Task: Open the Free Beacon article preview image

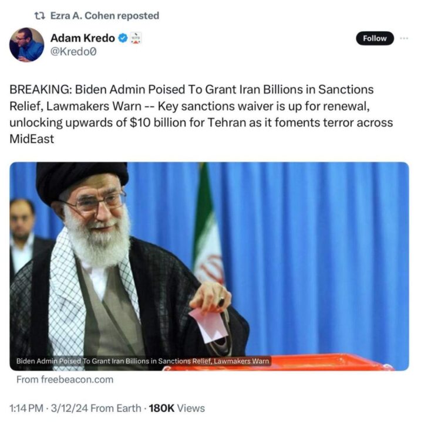Action: point(209,266)
